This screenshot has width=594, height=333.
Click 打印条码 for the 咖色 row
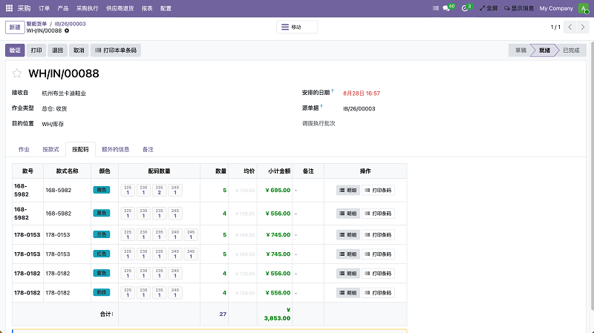point(378,190)
